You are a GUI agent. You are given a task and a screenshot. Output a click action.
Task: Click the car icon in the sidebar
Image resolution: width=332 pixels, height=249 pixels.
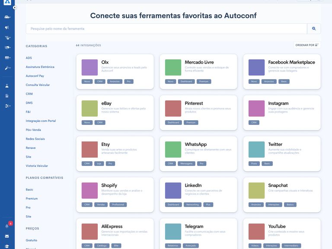[x=7, y=17]
